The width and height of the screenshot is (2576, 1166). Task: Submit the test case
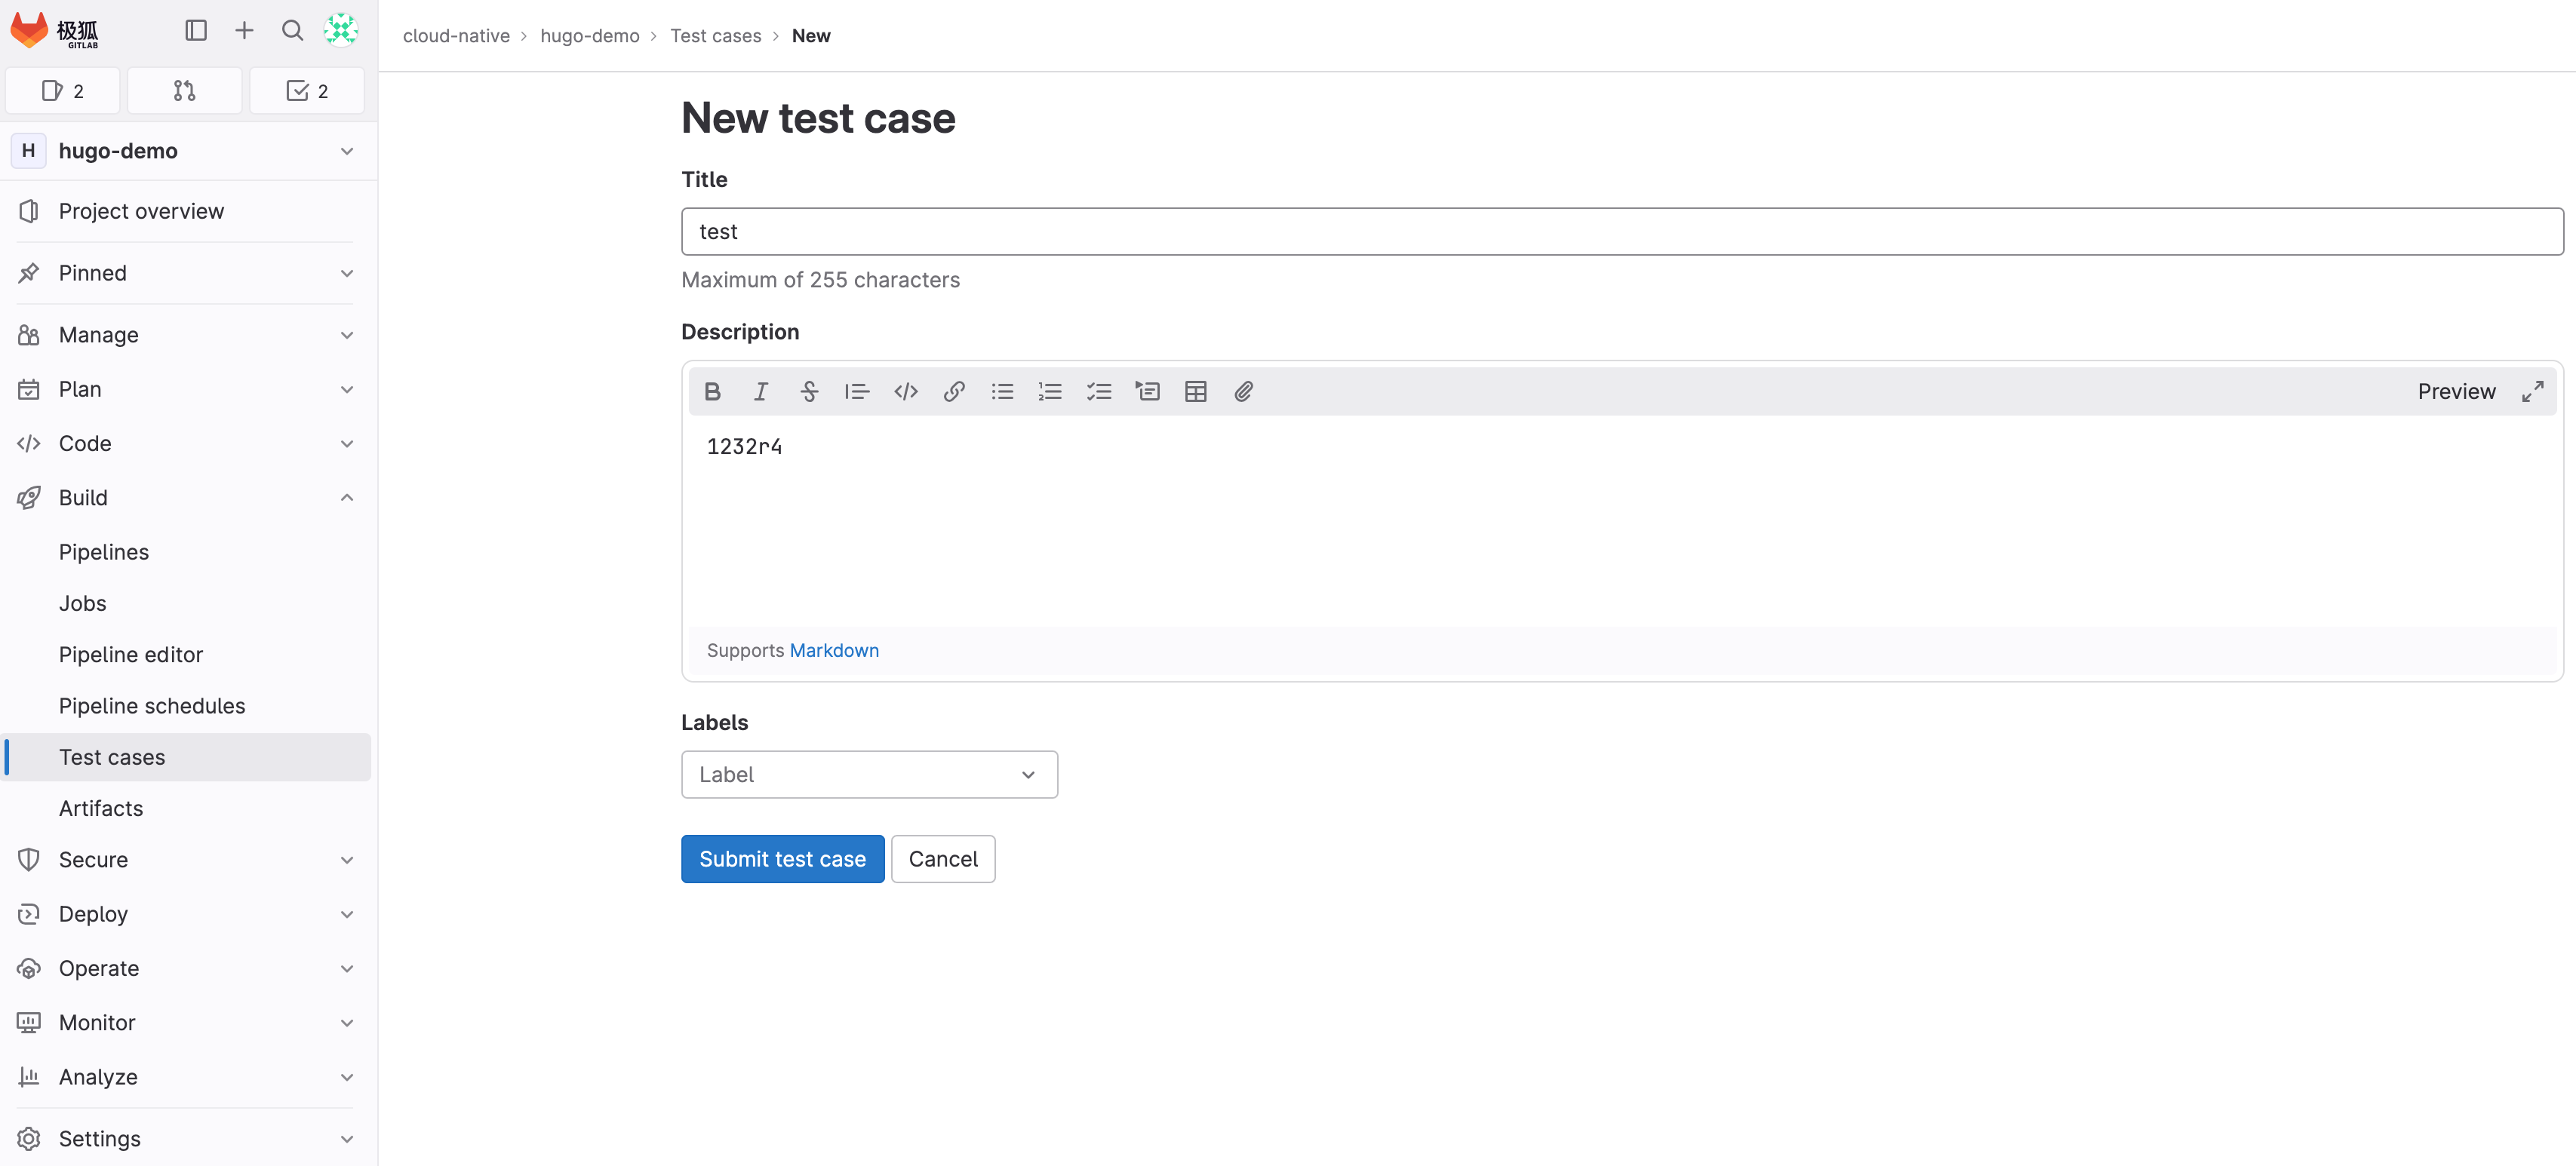782,859
